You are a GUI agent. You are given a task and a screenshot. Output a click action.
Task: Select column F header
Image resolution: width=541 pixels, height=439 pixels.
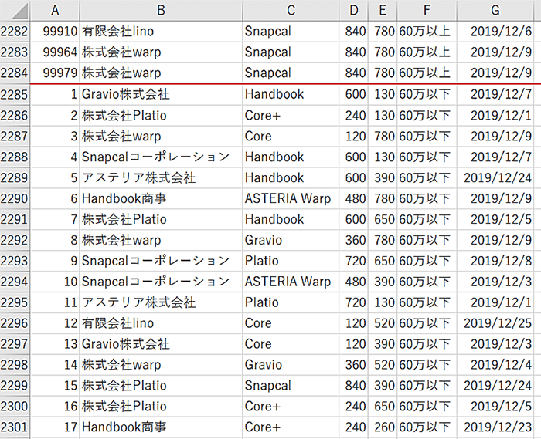tap(427, 10)
